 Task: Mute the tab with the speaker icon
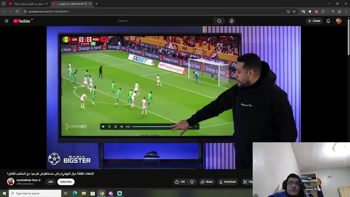point(85,4)
